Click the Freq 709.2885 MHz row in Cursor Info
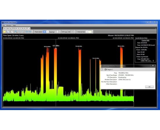This screenshot has width=160, height=130. [143, 59]
